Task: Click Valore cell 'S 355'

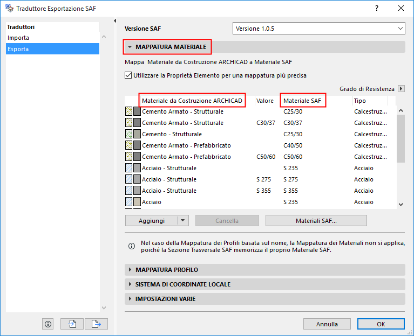Action: tap(263, 191)
